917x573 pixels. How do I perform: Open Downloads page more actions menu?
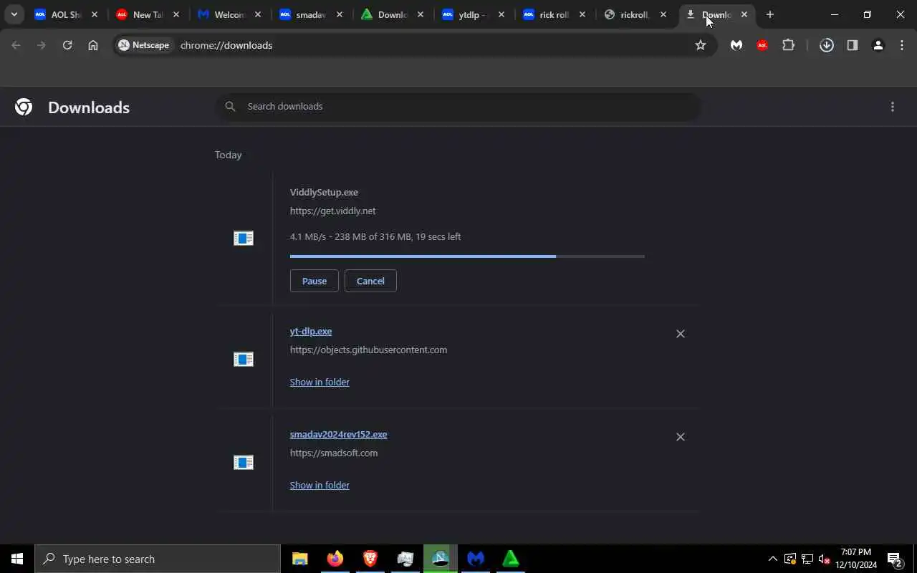[x=893, y=107]
